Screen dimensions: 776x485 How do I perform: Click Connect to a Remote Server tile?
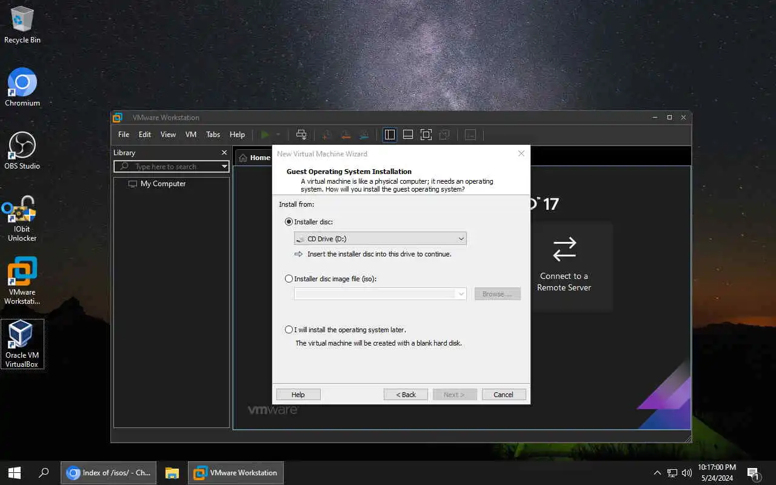(x=564, y=267)
